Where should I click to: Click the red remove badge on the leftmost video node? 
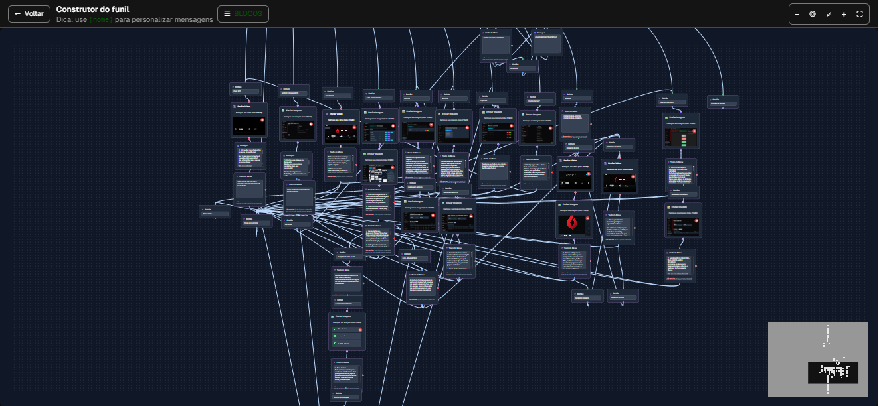tap(262, 120)
